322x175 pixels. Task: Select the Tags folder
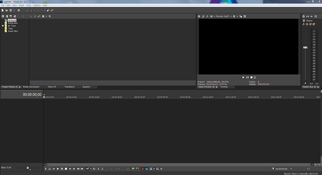(10, 28)
